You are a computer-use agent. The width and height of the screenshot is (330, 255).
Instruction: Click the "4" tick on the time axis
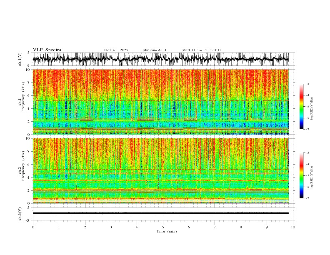[x=137, y=227]
